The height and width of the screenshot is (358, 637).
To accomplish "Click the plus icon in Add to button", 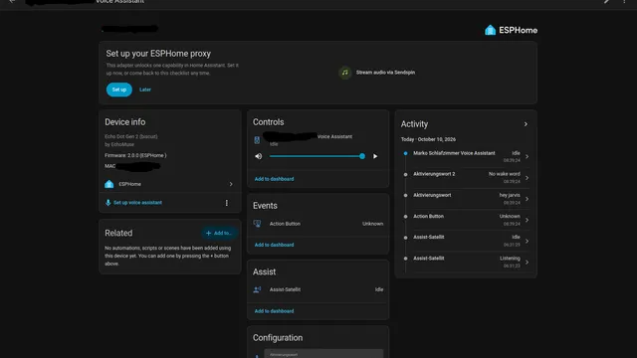I will (x=208, y=233).
